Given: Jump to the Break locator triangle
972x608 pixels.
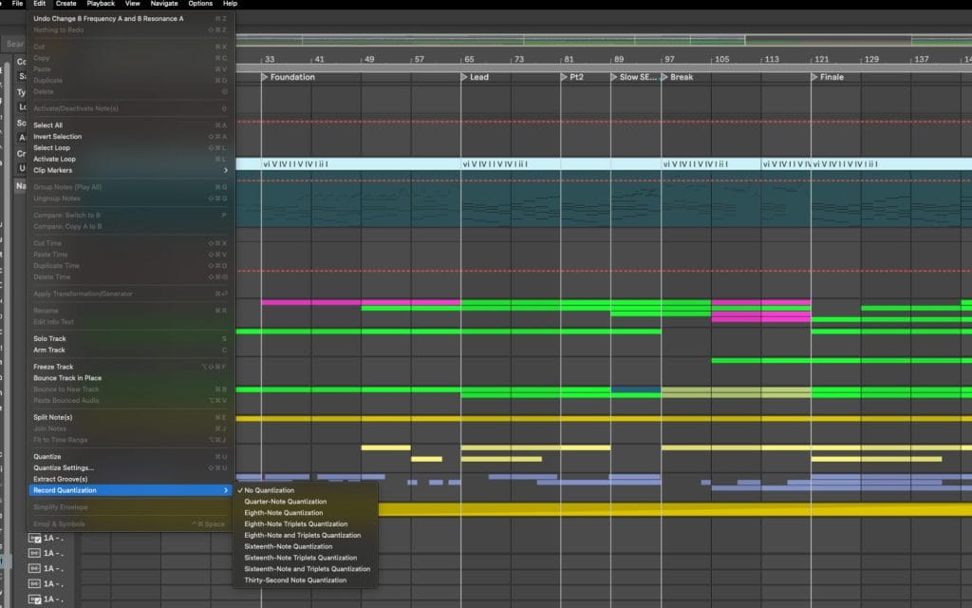Looking at the screenshot, I should coord(664,77).
